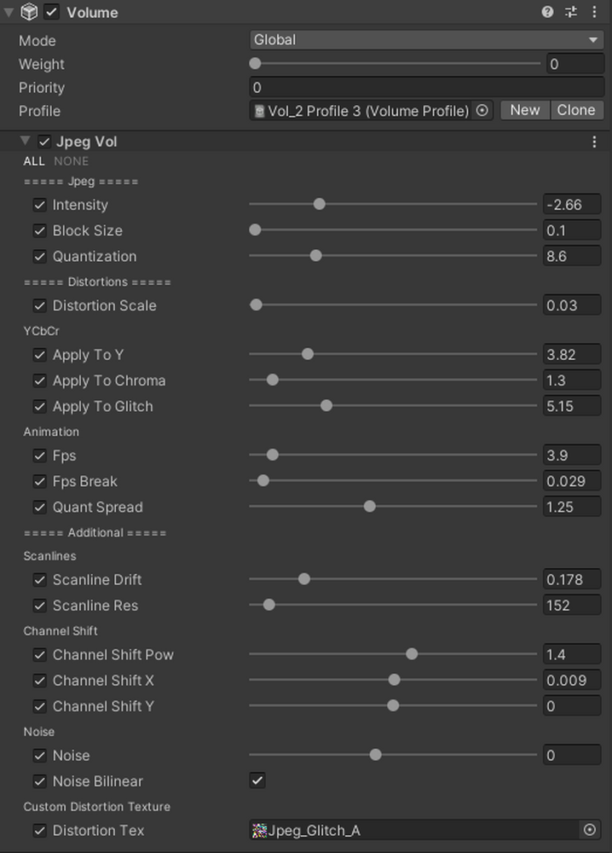
Task: Click the Clone profile button
Action: click(576, 110)
